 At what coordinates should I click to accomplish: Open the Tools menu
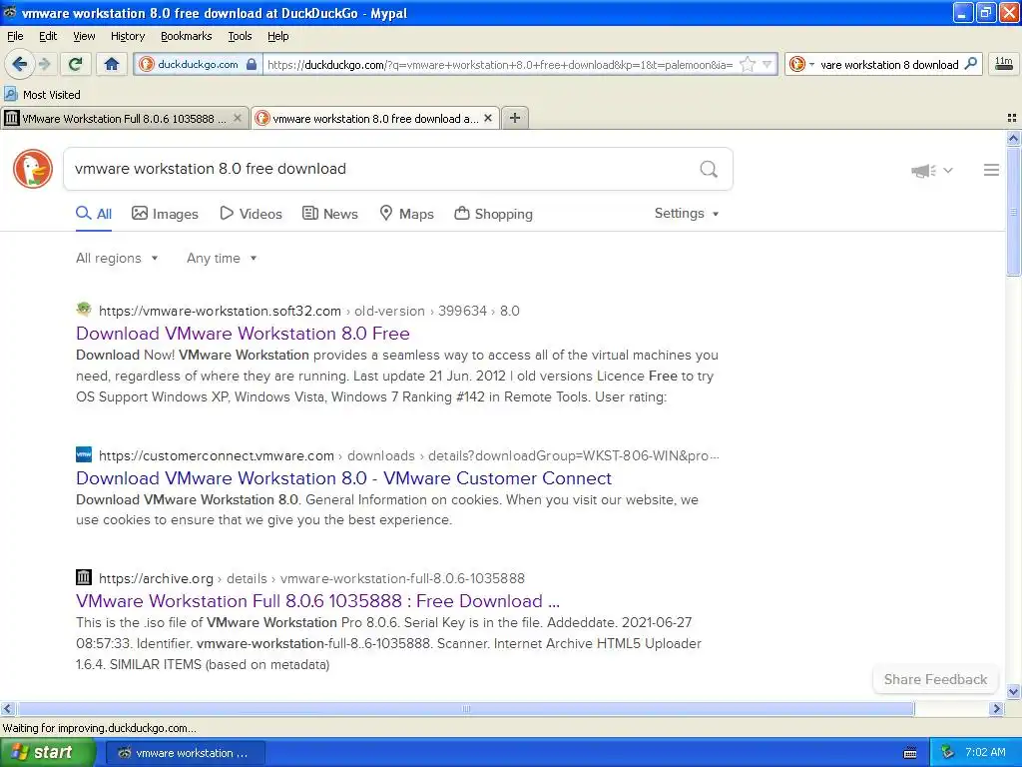[240, 37]
